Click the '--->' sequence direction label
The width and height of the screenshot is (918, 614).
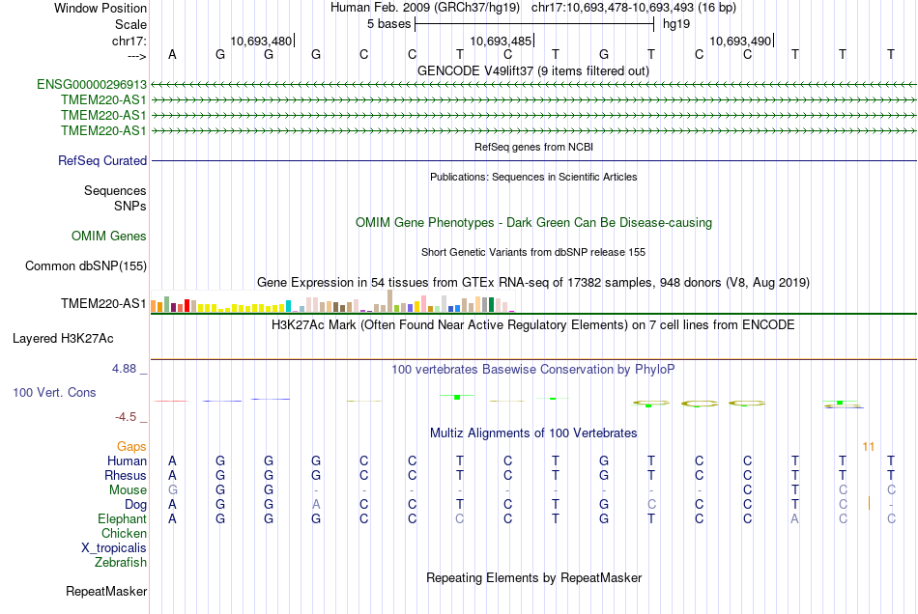coord(136,56)
